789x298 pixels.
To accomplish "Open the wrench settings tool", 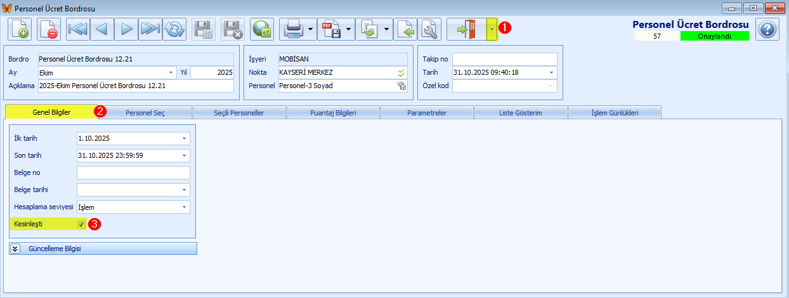I will pos(430,29).
